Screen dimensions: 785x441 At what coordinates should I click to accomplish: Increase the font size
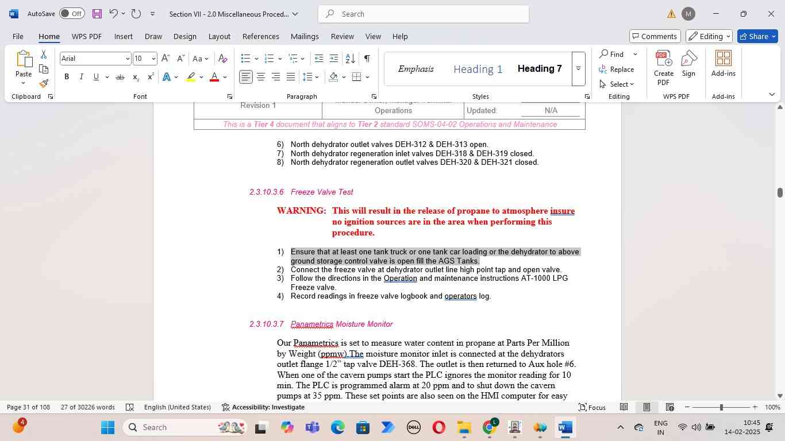tap(166, 59)
